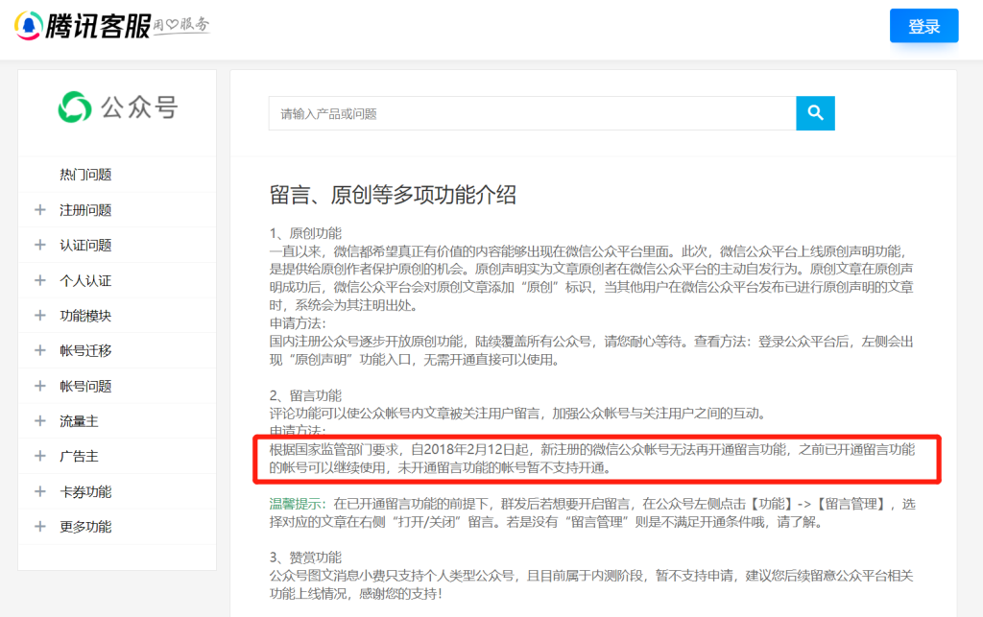
Task: Click the green 温馨提示 label
Action: pyautogui.click(x=295, y=503)
